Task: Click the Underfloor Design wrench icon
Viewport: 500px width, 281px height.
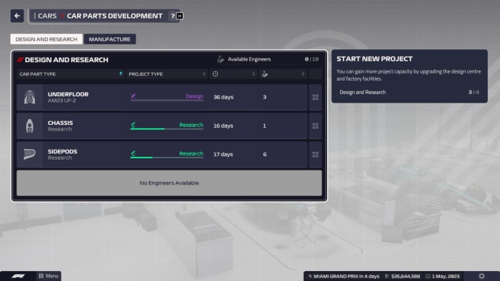Action: tap(133, 96)
